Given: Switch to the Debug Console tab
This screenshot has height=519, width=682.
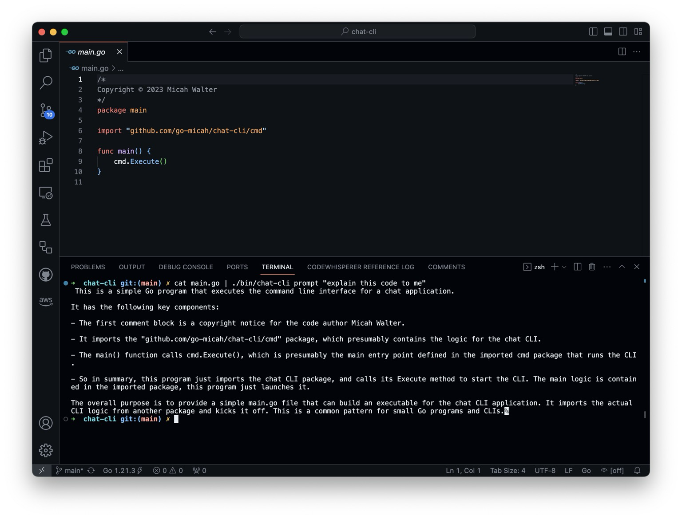Looking at the screenshot, I should click(186, 267).
